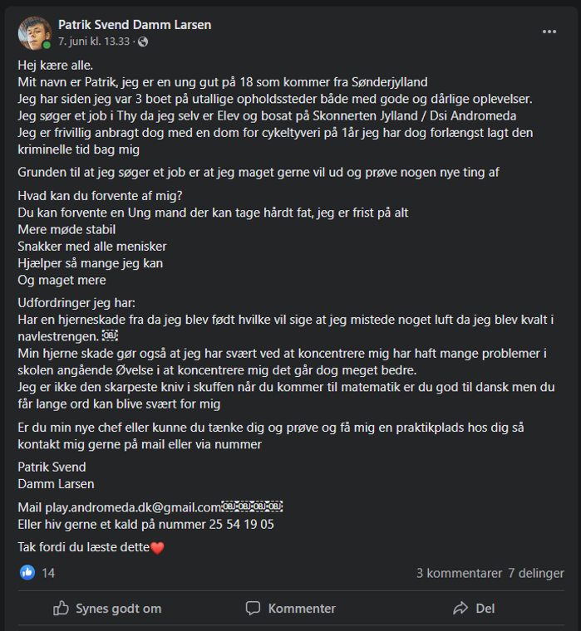Open Patrik's profile picture thumbnail
The image size is (581, 631).
point(34,32)
